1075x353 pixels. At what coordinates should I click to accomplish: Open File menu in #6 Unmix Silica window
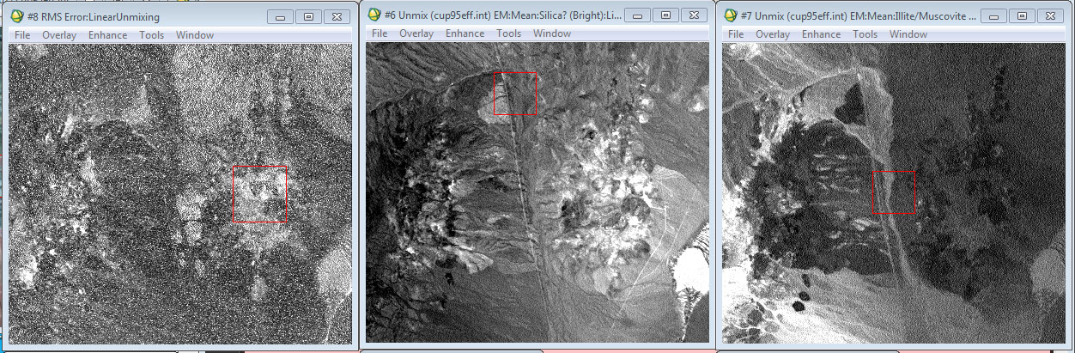(380, 33)
